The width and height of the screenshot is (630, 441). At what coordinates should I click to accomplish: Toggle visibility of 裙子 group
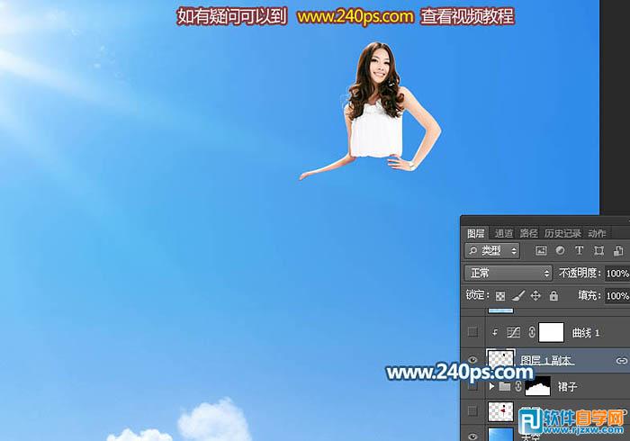pos(472,386)
